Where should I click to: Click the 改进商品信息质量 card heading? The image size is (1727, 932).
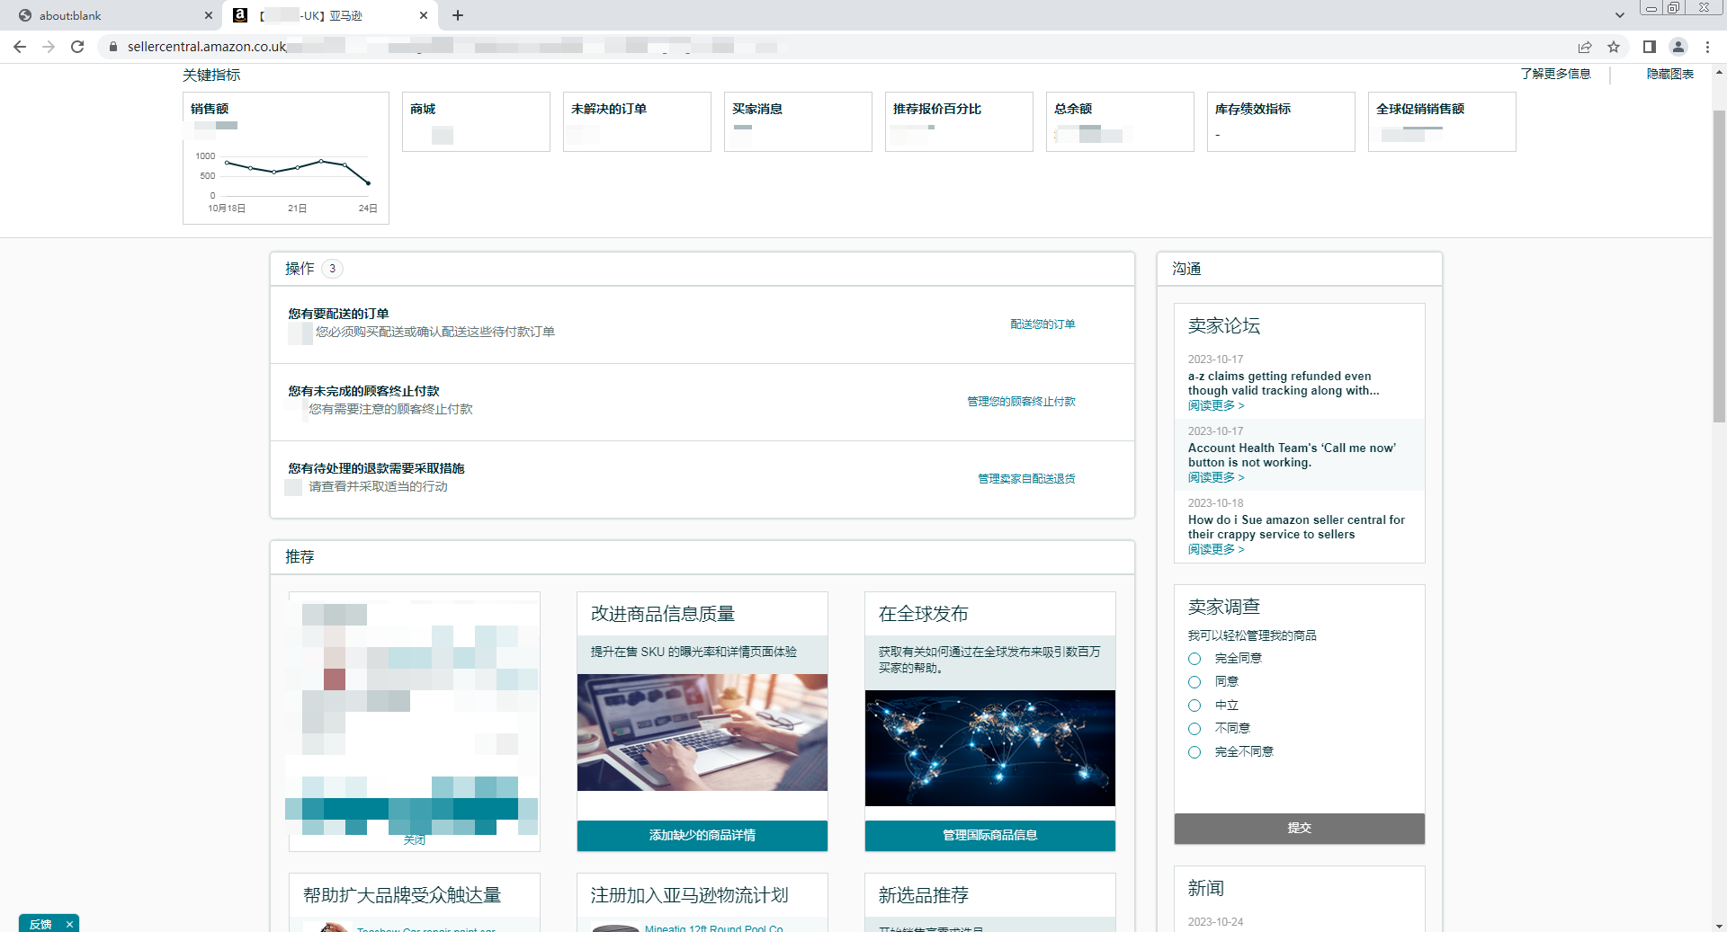(x=663, y=614)
